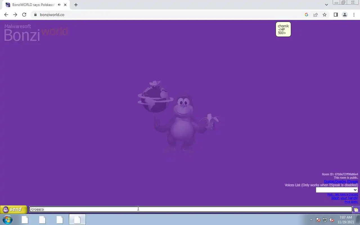Click the chomik name tag
The width and height of the screenshot is (360, 225).
283,29
